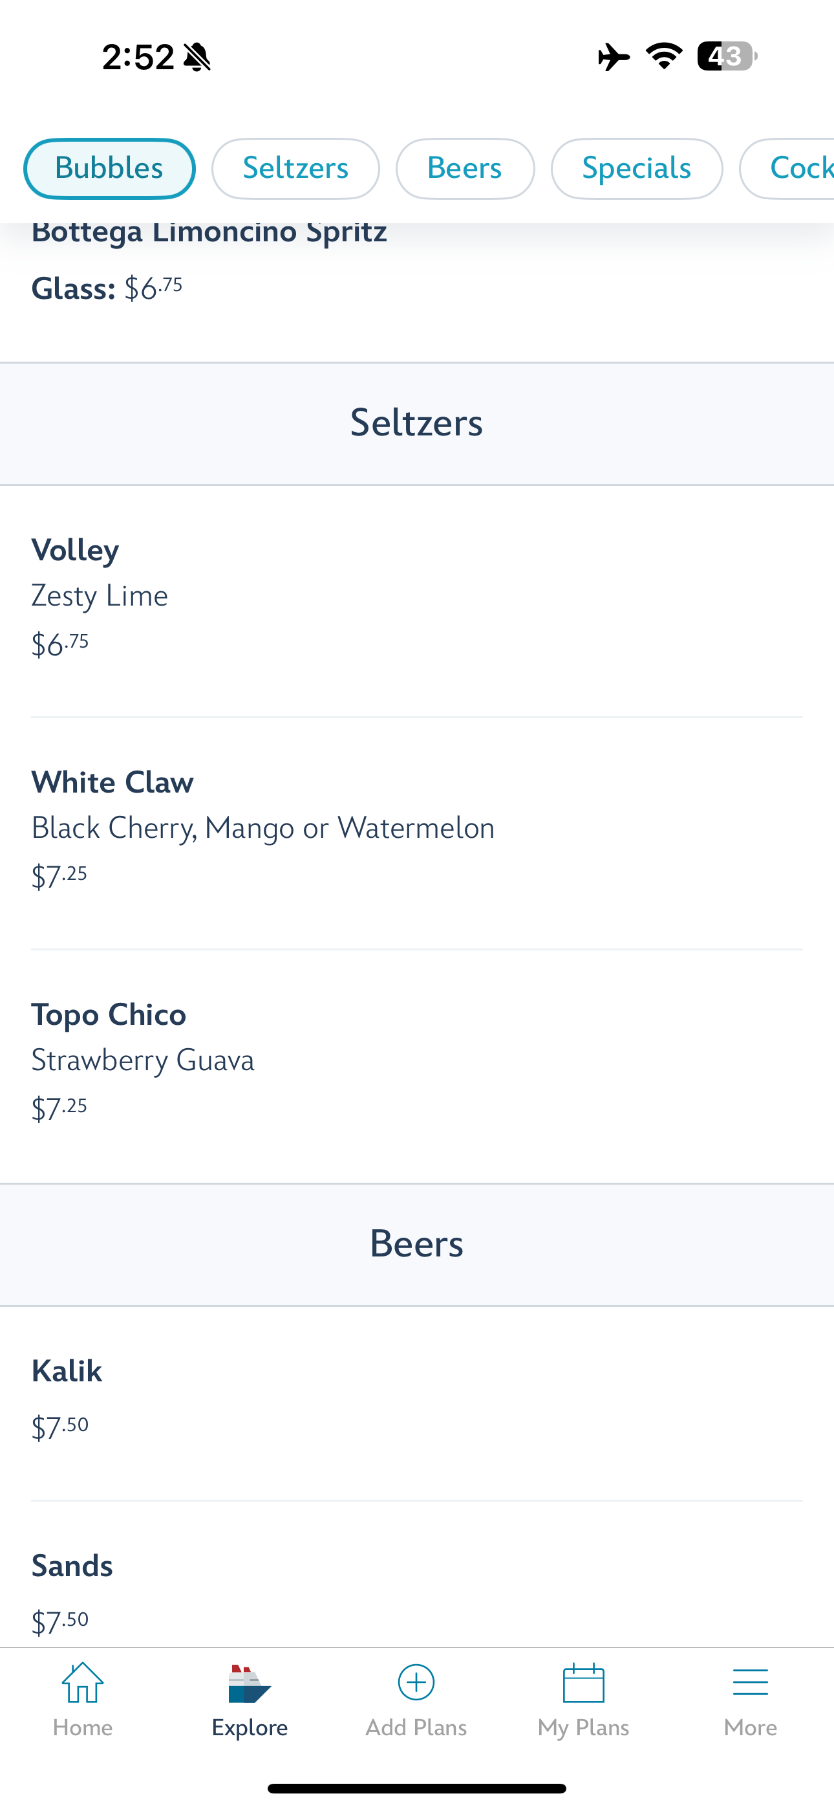
Task: Tap the silent mode bell icon
Action: point(197,58)
